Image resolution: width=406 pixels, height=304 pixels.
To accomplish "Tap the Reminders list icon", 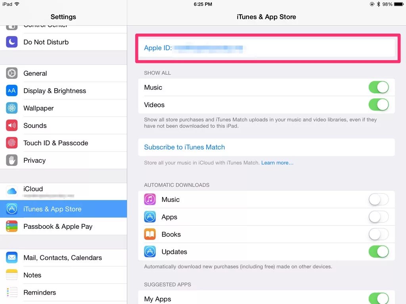I will tap(11, 293).
